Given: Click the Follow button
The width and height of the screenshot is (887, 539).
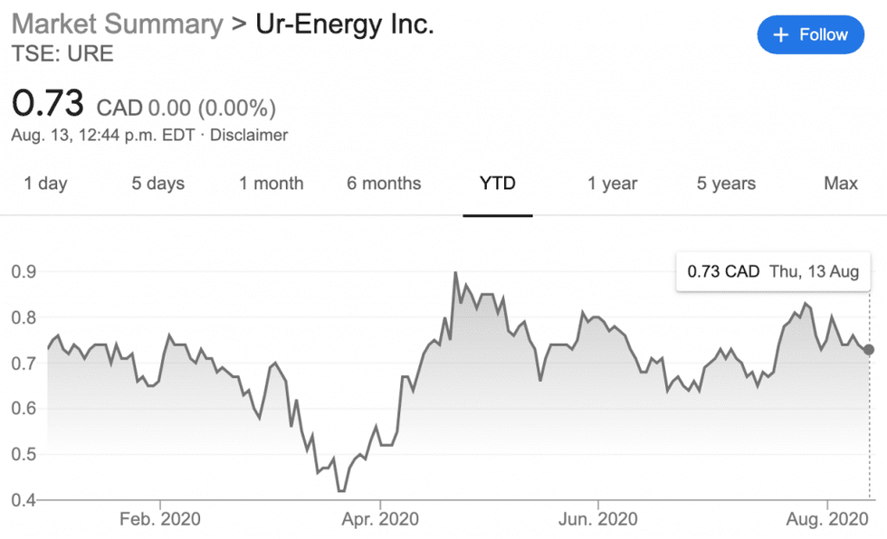Looking at the screenshot, I should 811,35.
